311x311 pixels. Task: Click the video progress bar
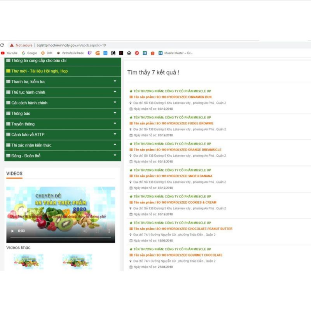click(61, 237)
